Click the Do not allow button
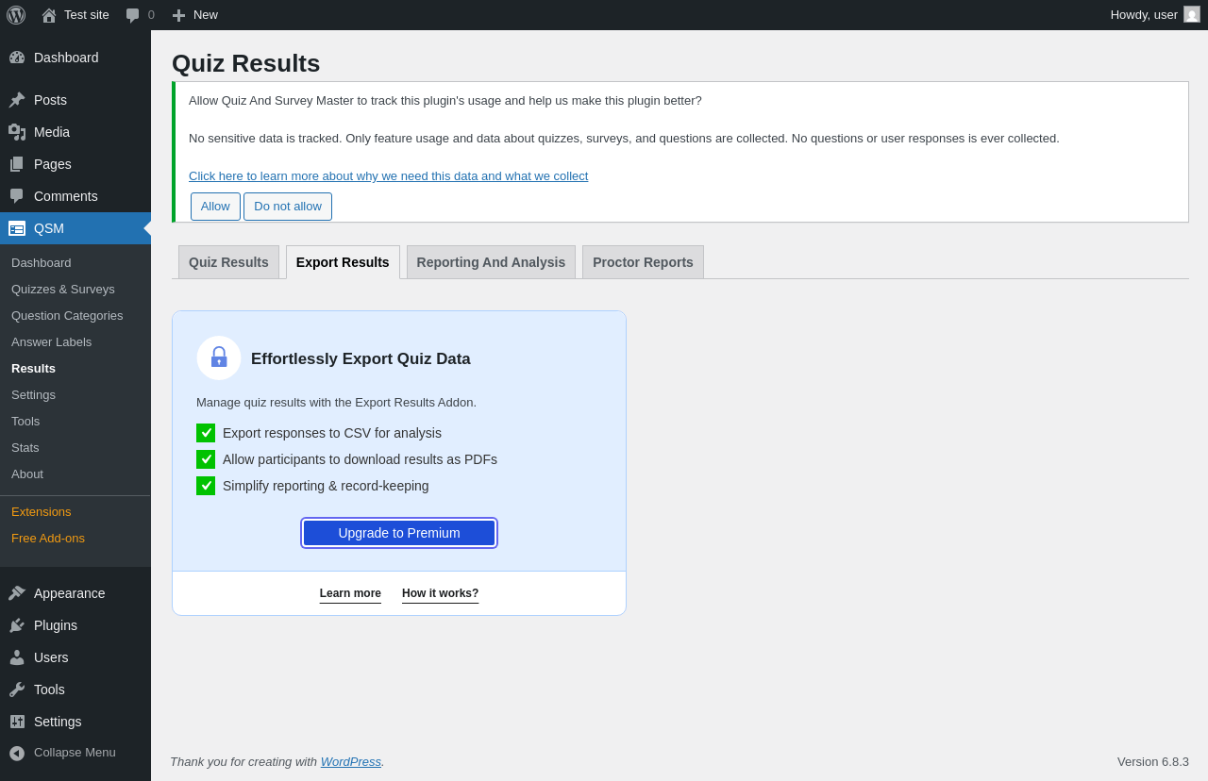This screenshot has height=781, width=1208. point(288,207)
